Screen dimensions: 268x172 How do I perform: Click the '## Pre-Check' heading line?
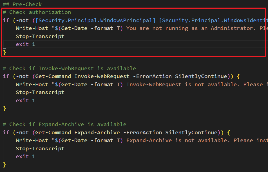click(22, 4)
